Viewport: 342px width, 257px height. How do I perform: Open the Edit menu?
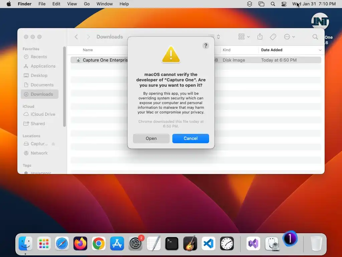point(56,4)
